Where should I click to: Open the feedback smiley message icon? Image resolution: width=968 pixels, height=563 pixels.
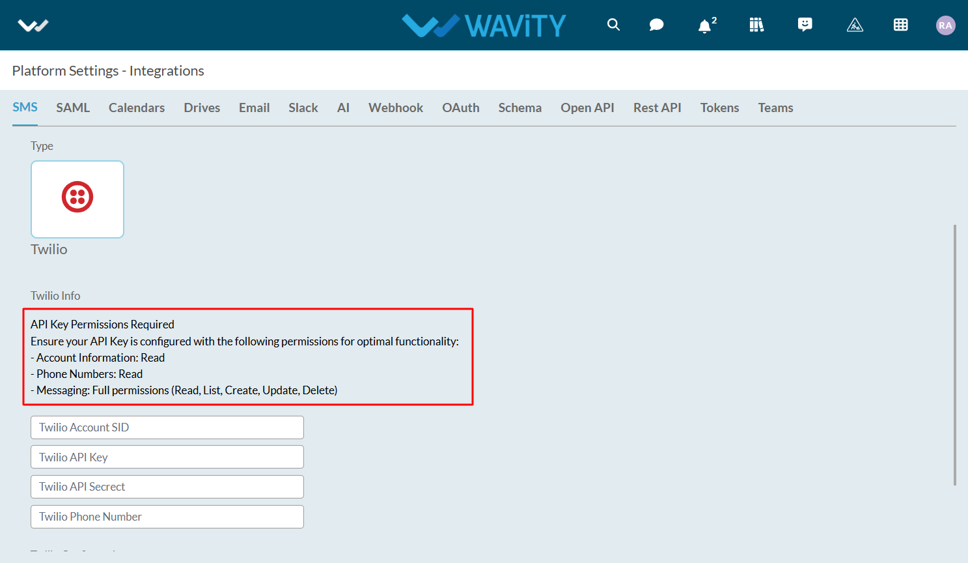coord(805,25)
